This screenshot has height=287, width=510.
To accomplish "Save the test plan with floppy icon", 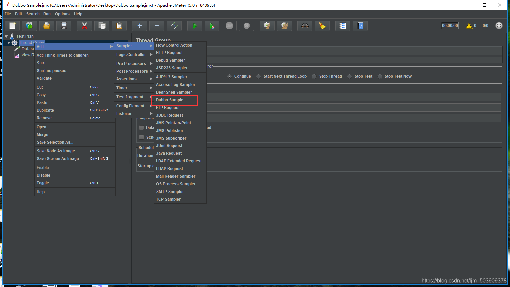I will (64, 26).
